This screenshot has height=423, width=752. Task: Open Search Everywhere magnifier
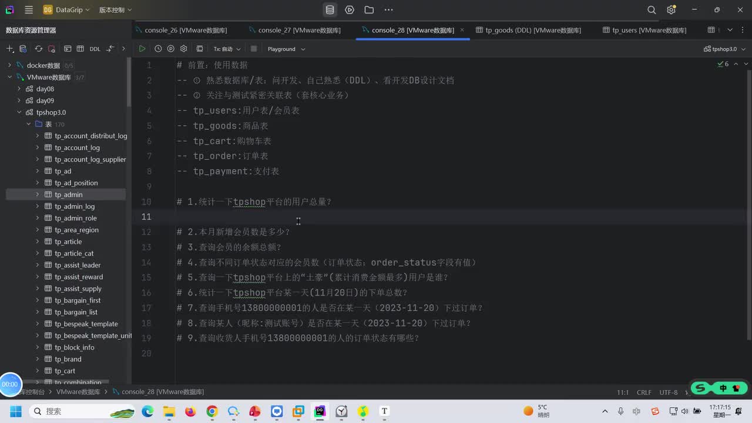click(x=652, y=10)
